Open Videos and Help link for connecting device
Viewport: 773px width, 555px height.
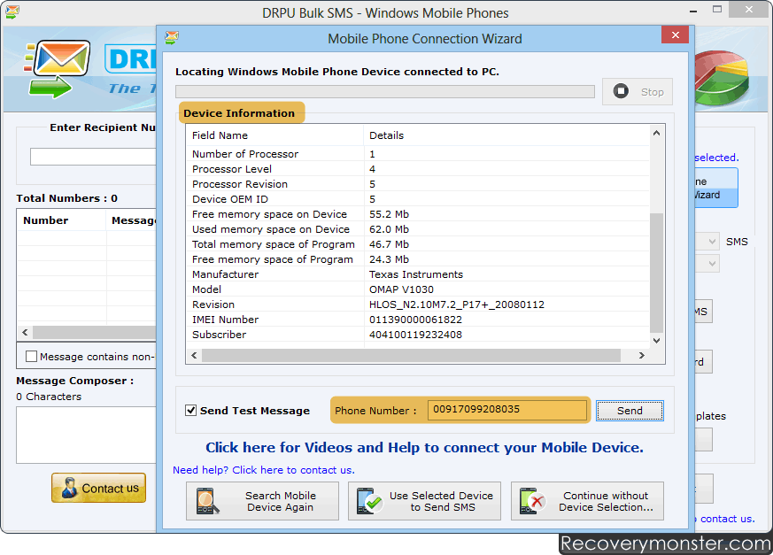point(424,448)
